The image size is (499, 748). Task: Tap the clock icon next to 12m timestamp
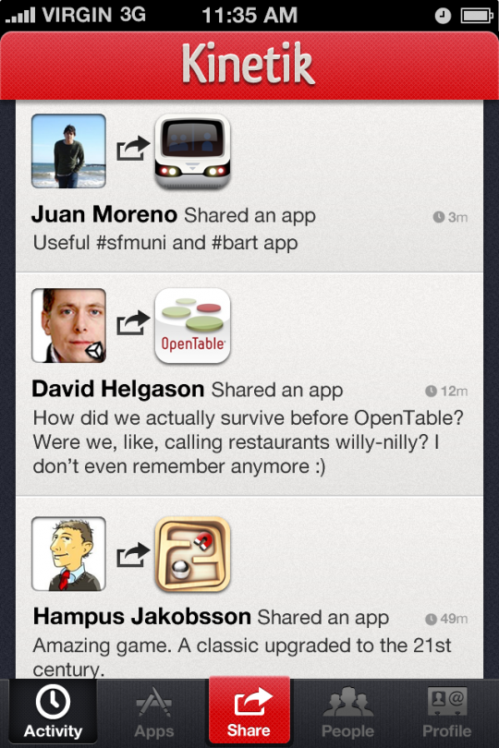(431, 392)
